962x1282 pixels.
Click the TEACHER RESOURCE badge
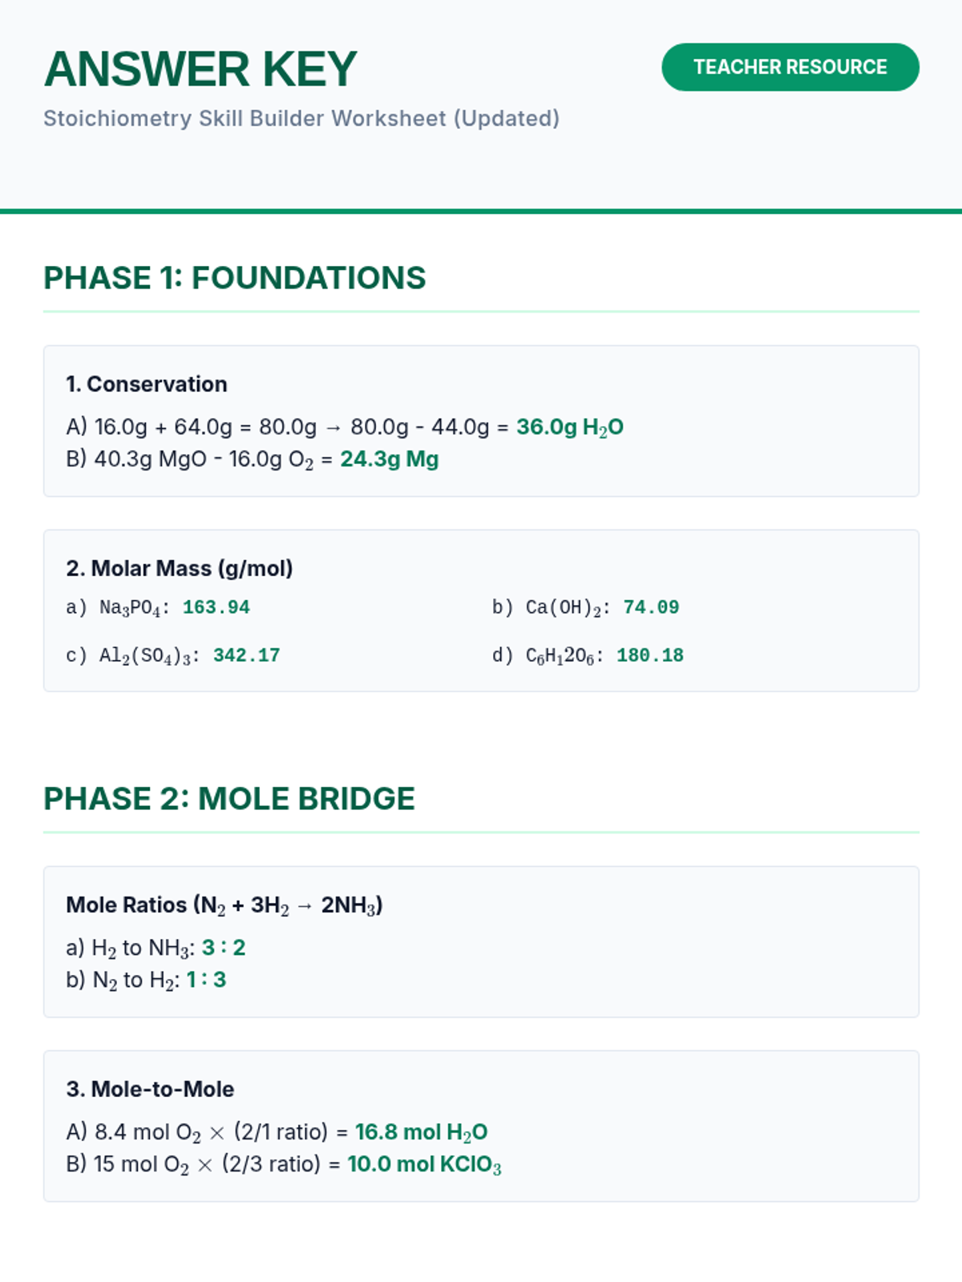click(x=790, y=67)
